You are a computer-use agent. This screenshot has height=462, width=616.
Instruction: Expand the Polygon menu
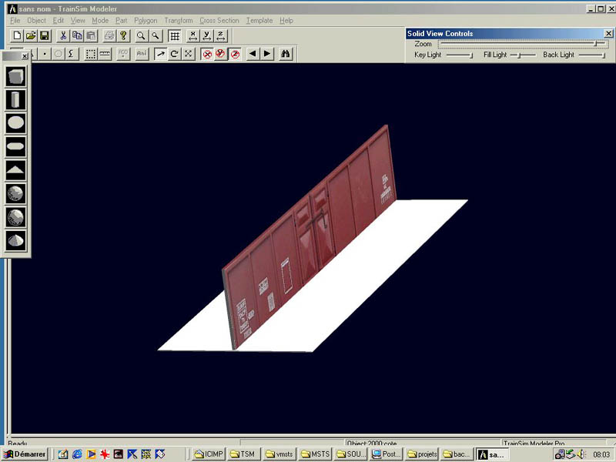coord(146,21)
